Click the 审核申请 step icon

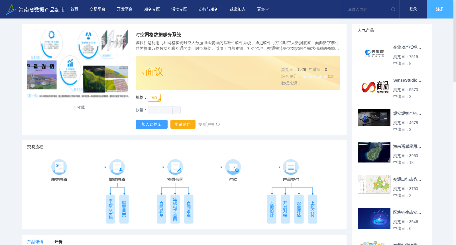[117, 167]
